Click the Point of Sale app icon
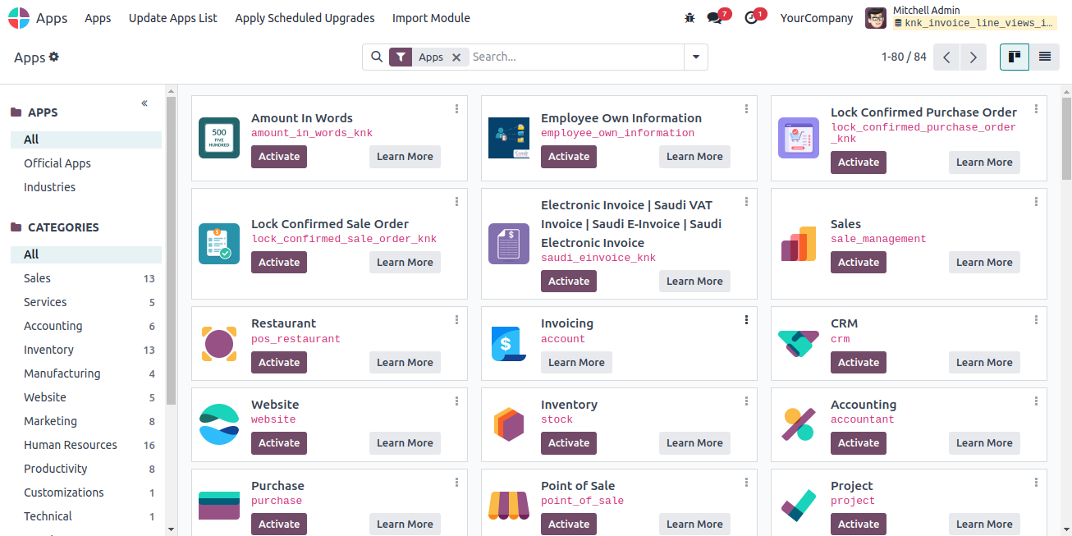Screen dimensions: 1072x536 [509, 506]
